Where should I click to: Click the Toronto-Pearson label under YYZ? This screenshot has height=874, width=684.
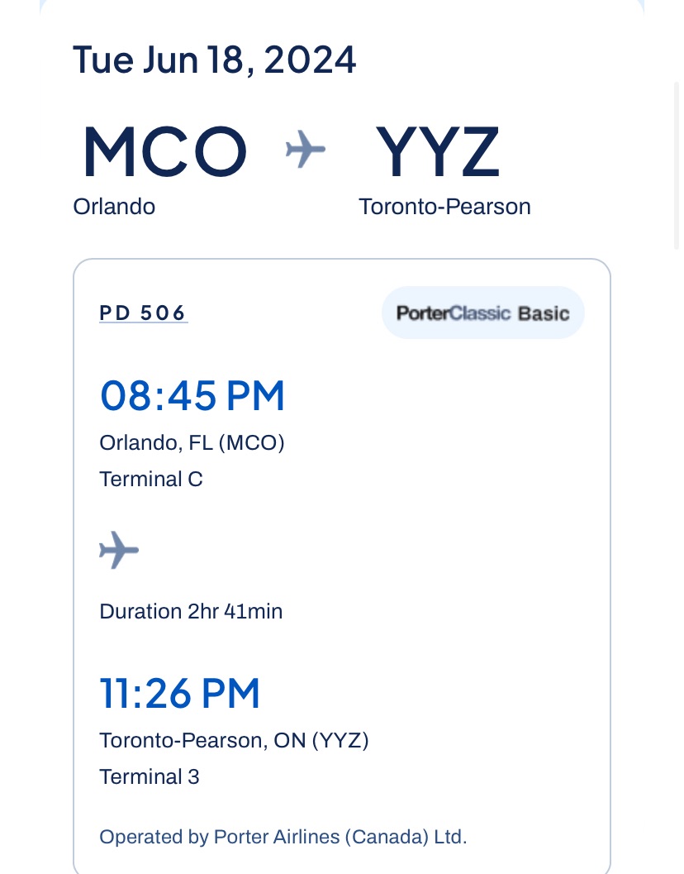point(444,207)
